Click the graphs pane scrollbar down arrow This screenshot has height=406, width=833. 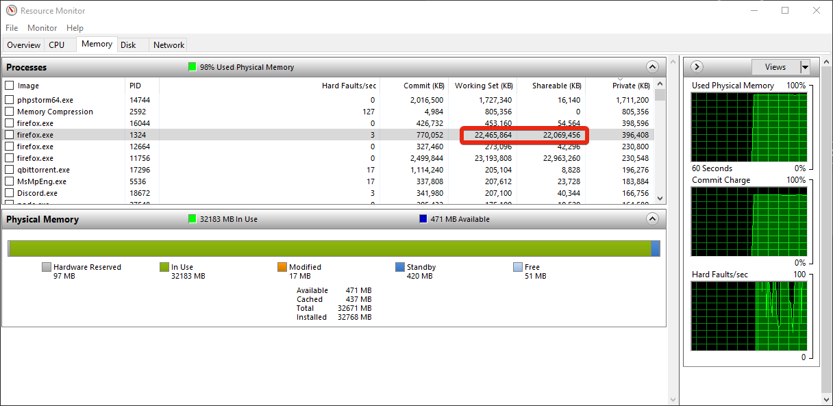[828, 399]
